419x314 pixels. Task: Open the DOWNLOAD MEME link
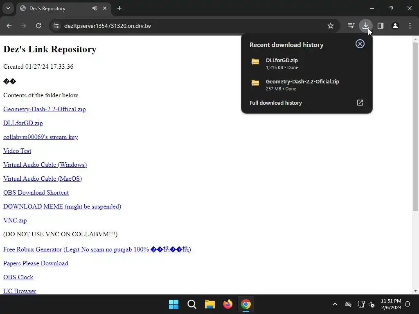coord(62,206)
